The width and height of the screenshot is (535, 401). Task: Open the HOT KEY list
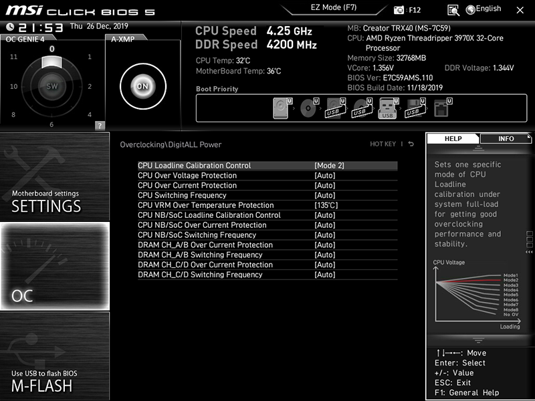tap(383, 144)
